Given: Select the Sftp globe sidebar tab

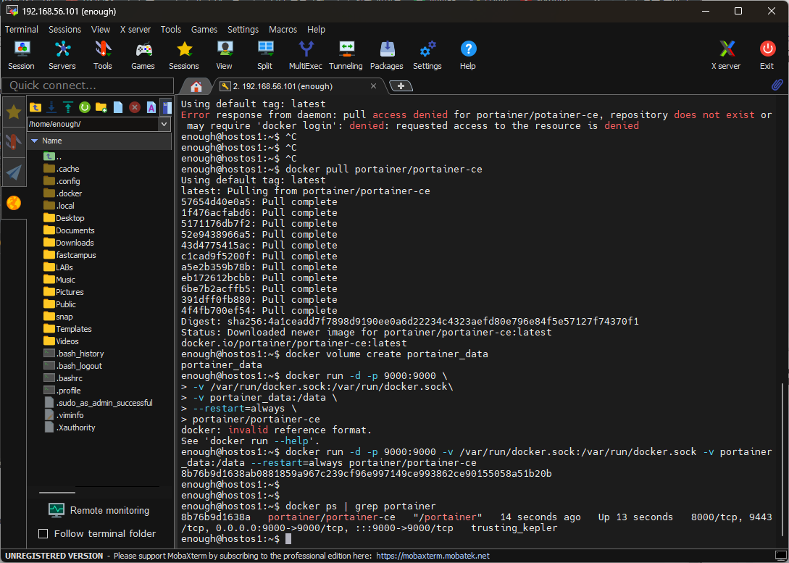Looking at the screenshot, I should [14, 203].
